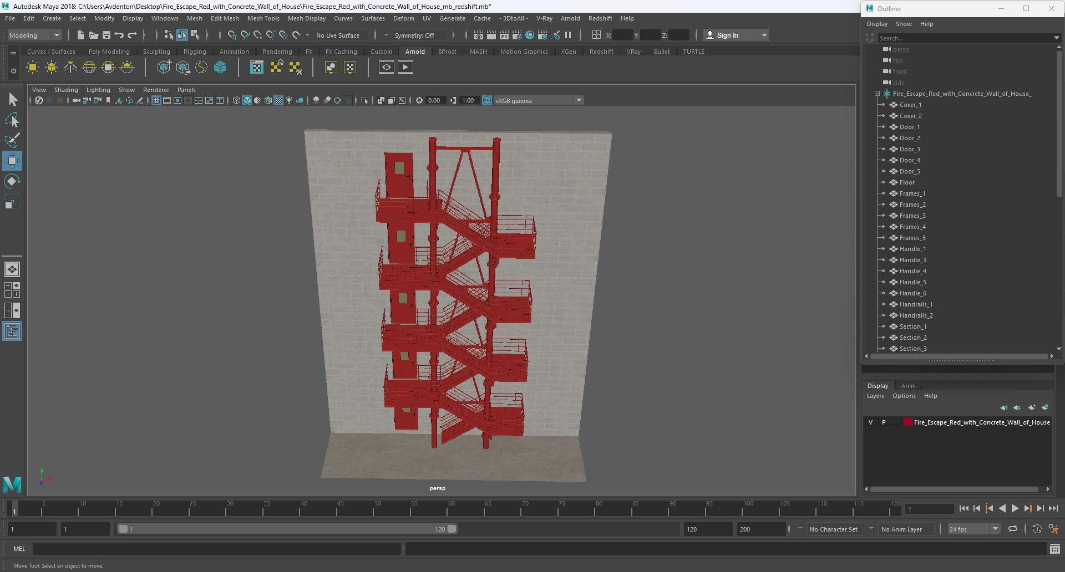Click range slider end handle at 120

pos(452,529)
